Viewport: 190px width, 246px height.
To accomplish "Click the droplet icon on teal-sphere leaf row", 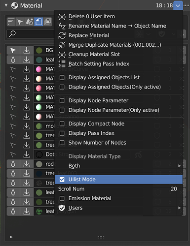I will click(13, 60).
